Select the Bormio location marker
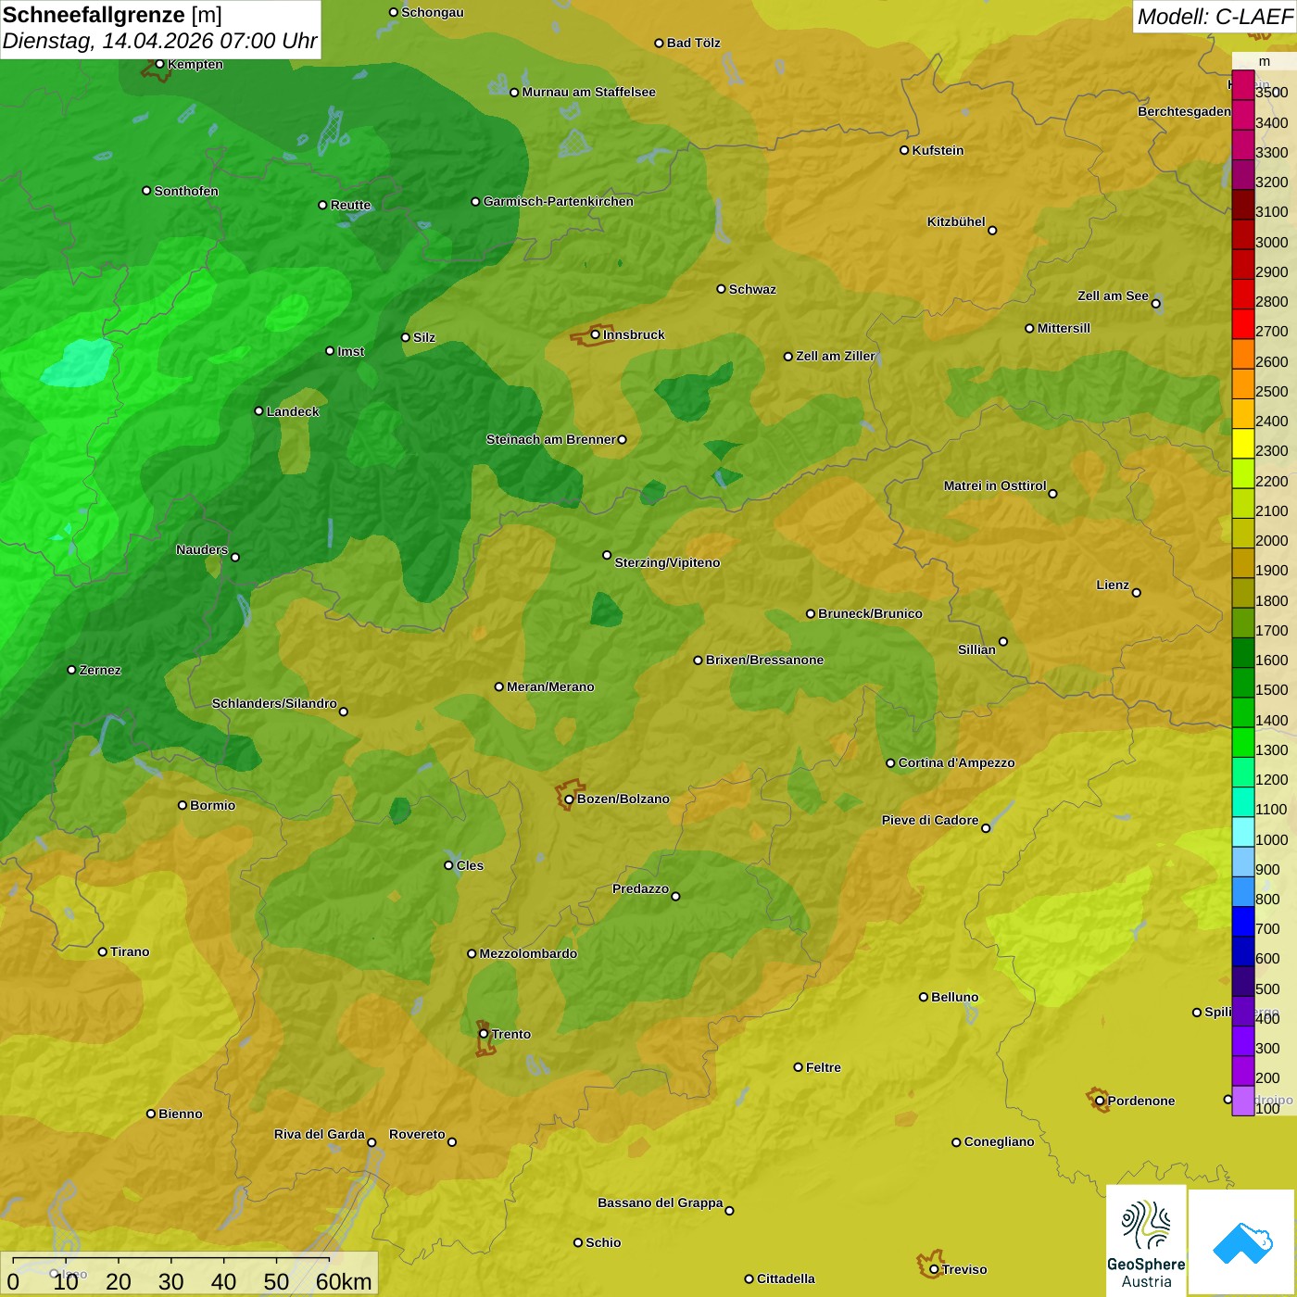 183,805
